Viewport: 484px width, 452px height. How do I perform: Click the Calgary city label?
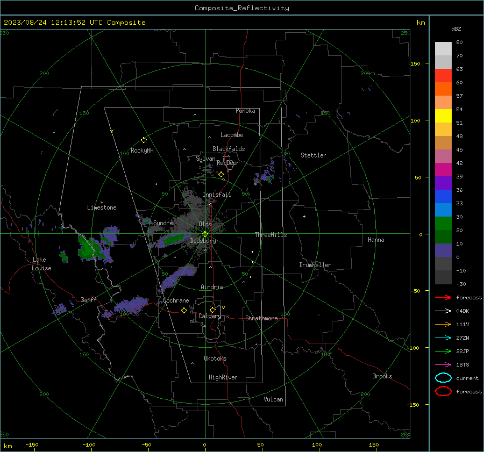point(210,316)
